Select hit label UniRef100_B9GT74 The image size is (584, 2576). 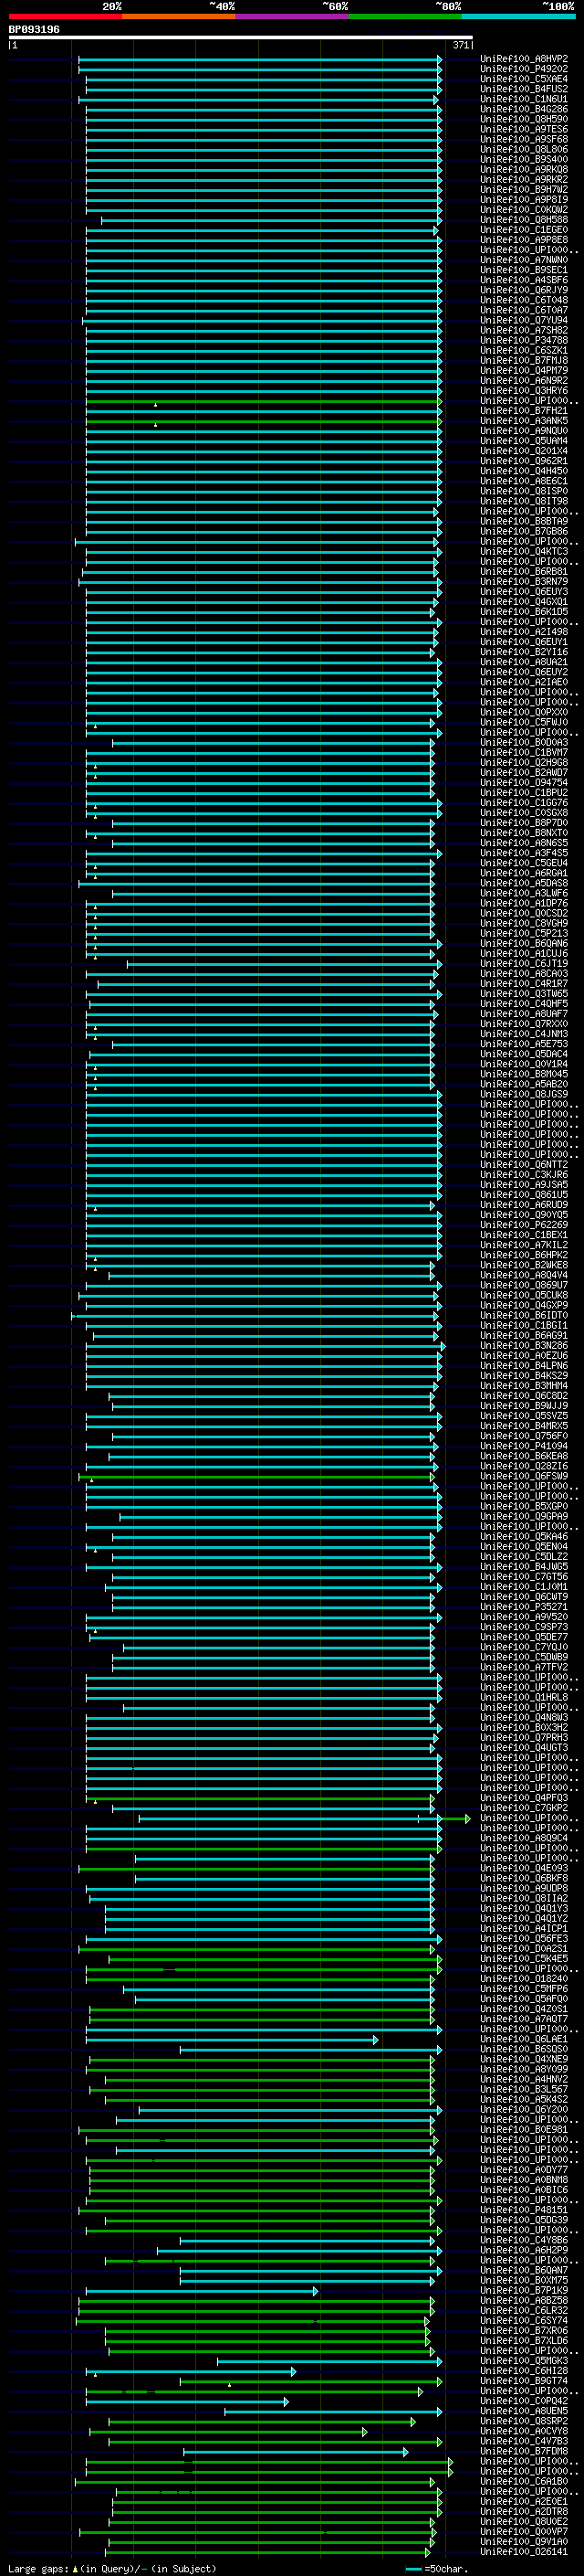pyautogui.click(x=524, y=2380)
